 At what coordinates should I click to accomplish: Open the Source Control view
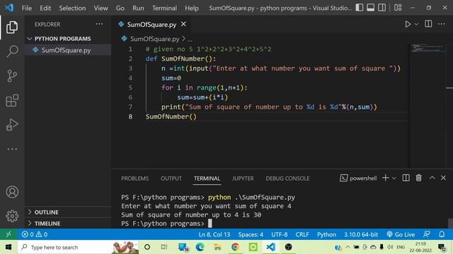click(x=12, y=76)
